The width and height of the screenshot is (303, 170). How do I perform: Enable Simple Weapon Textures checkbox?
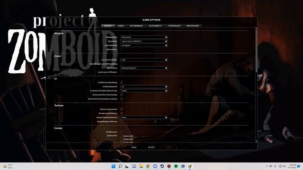click(122, 122)
